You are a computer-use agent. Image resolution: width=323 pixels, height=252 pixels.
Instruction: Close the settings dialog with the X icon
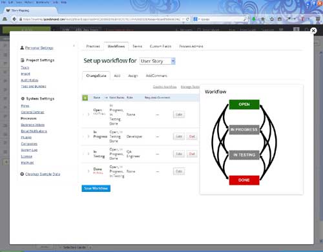click(313, 30)
